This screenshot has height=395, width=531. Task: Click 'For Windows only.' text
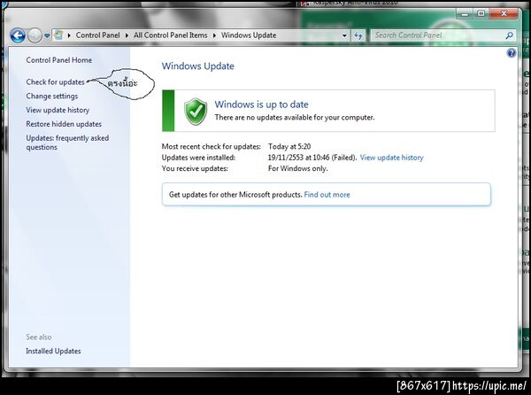(297, 168)
